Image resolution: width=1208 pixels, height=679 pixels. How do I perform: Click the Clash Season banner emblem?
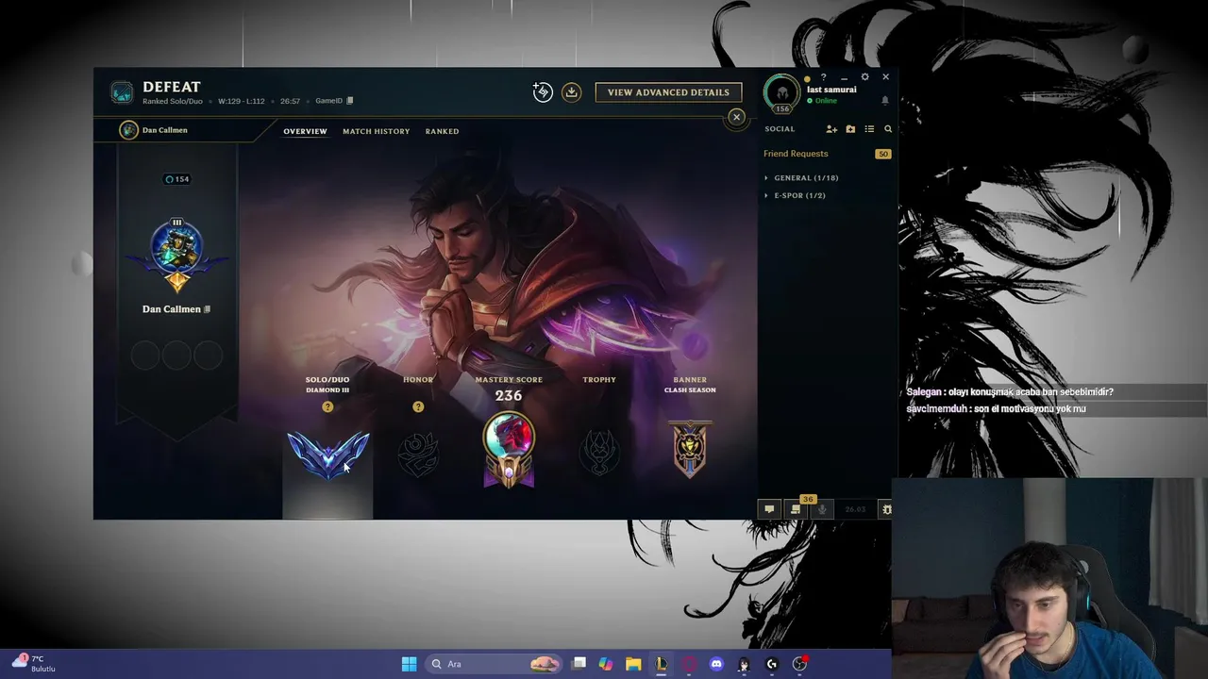pyautogui.click(x=690, y=450)
